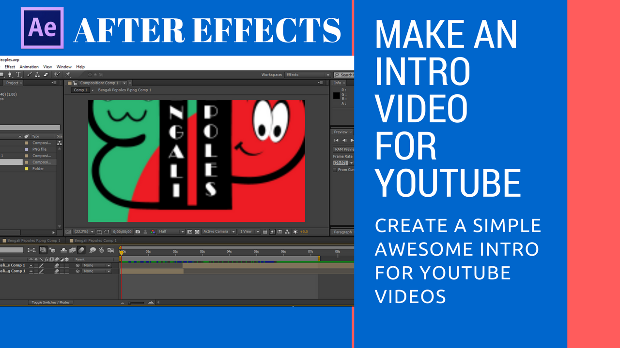Click the Draft 3D timeline icon
The height and width of the screenshot is (348, 620).
pos(52,250)
